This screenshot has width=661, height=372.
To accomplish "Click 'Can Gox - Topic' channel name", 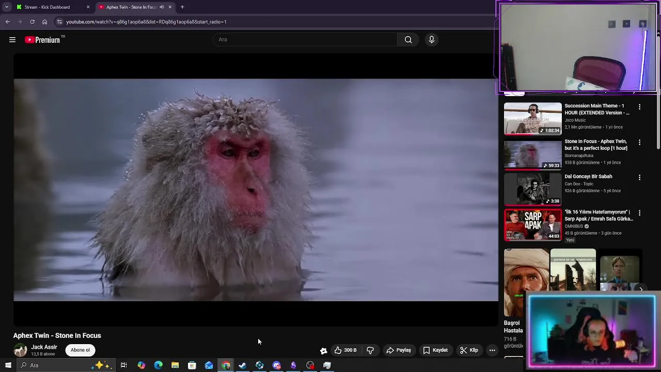I will click(579, 184).
